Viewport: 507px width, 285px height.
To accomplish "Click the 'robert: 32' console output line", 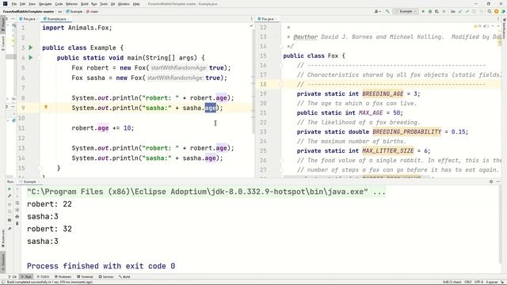I will pos(49,229).
